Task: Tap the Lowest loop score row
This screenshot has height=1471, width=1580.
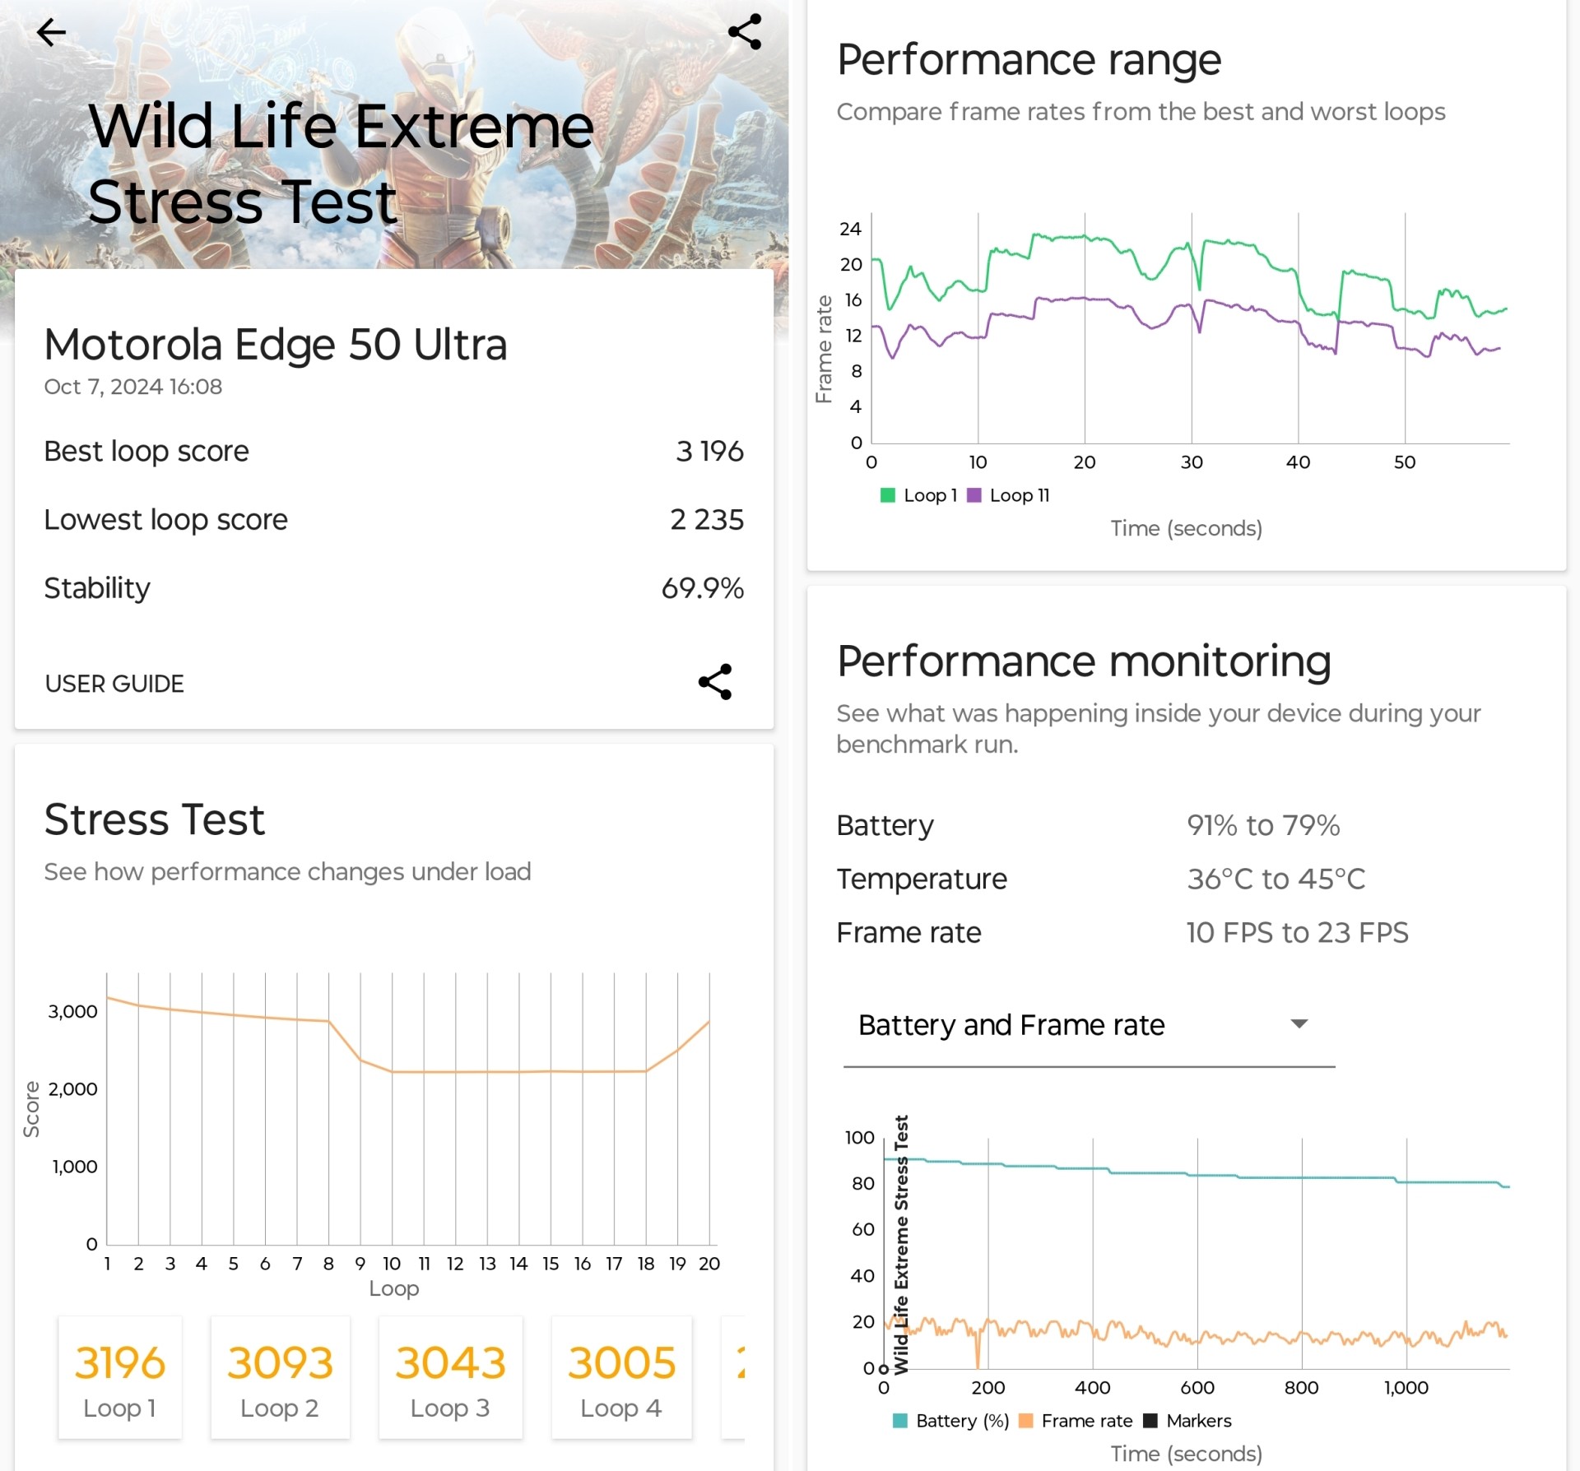Action: pyautogui.click(x=393, y=519)
